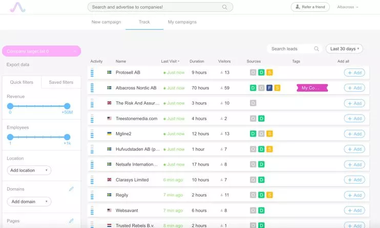Image resolution: width=380 pixels, height=228 pixels.
Task: Switch to New campaign tab
Action: (x=106, y=22)
